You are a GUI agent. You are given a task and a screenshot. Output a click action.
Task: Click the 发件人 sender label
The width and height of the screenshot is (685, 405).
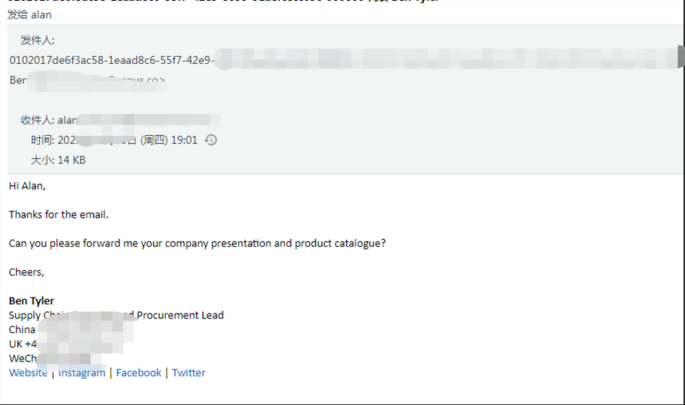pos(38,40)
